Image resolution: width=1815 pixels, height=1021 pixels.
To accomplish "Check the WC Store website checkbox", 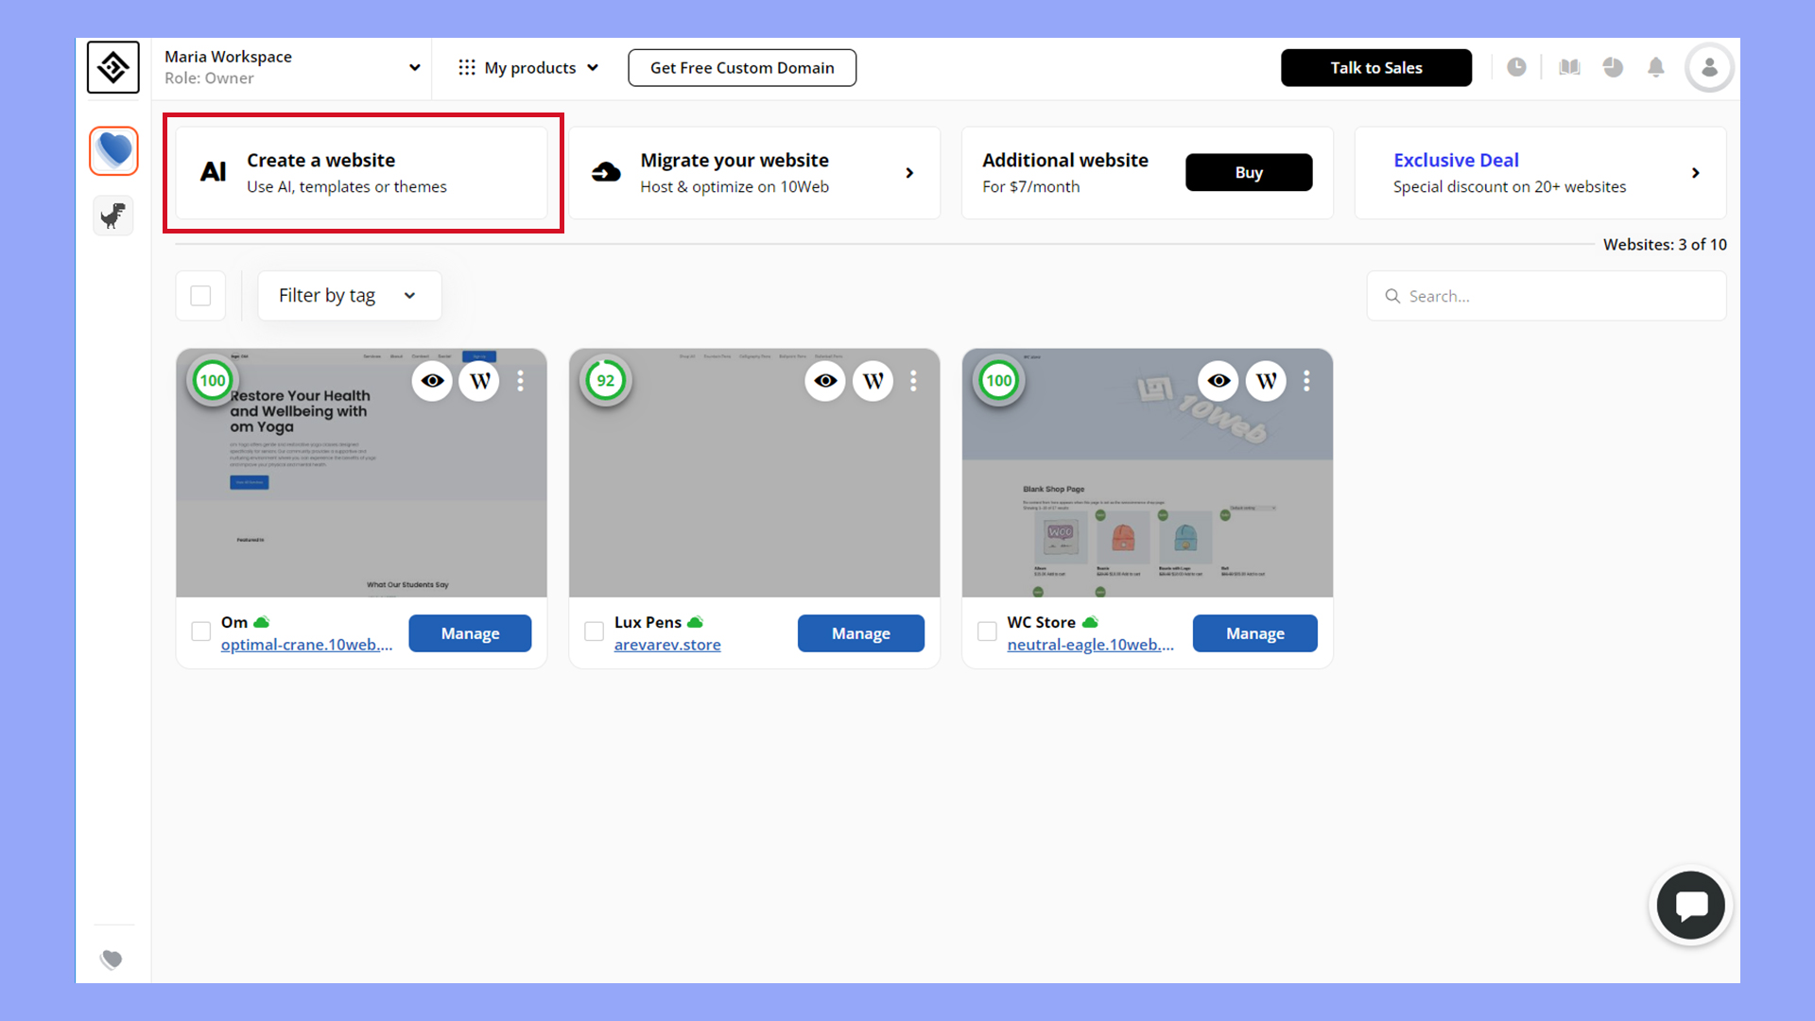I will (x=986, y=631).
